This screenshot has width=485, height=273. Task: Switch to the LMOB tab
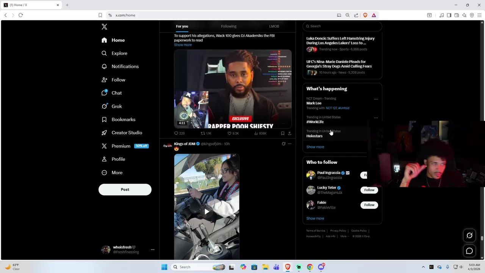[274, 26]
